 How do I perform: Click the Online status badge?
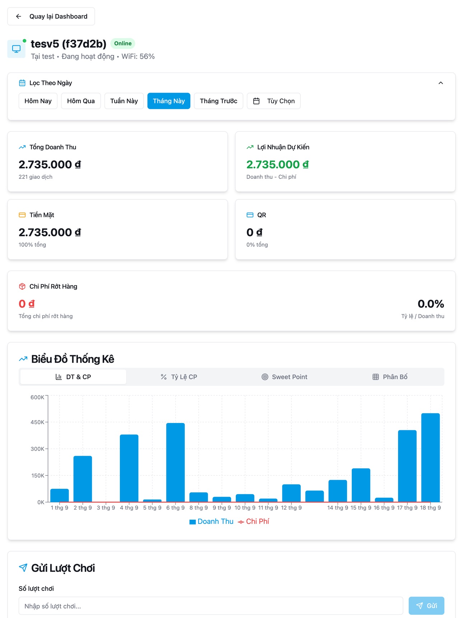(x=123, y=43)
